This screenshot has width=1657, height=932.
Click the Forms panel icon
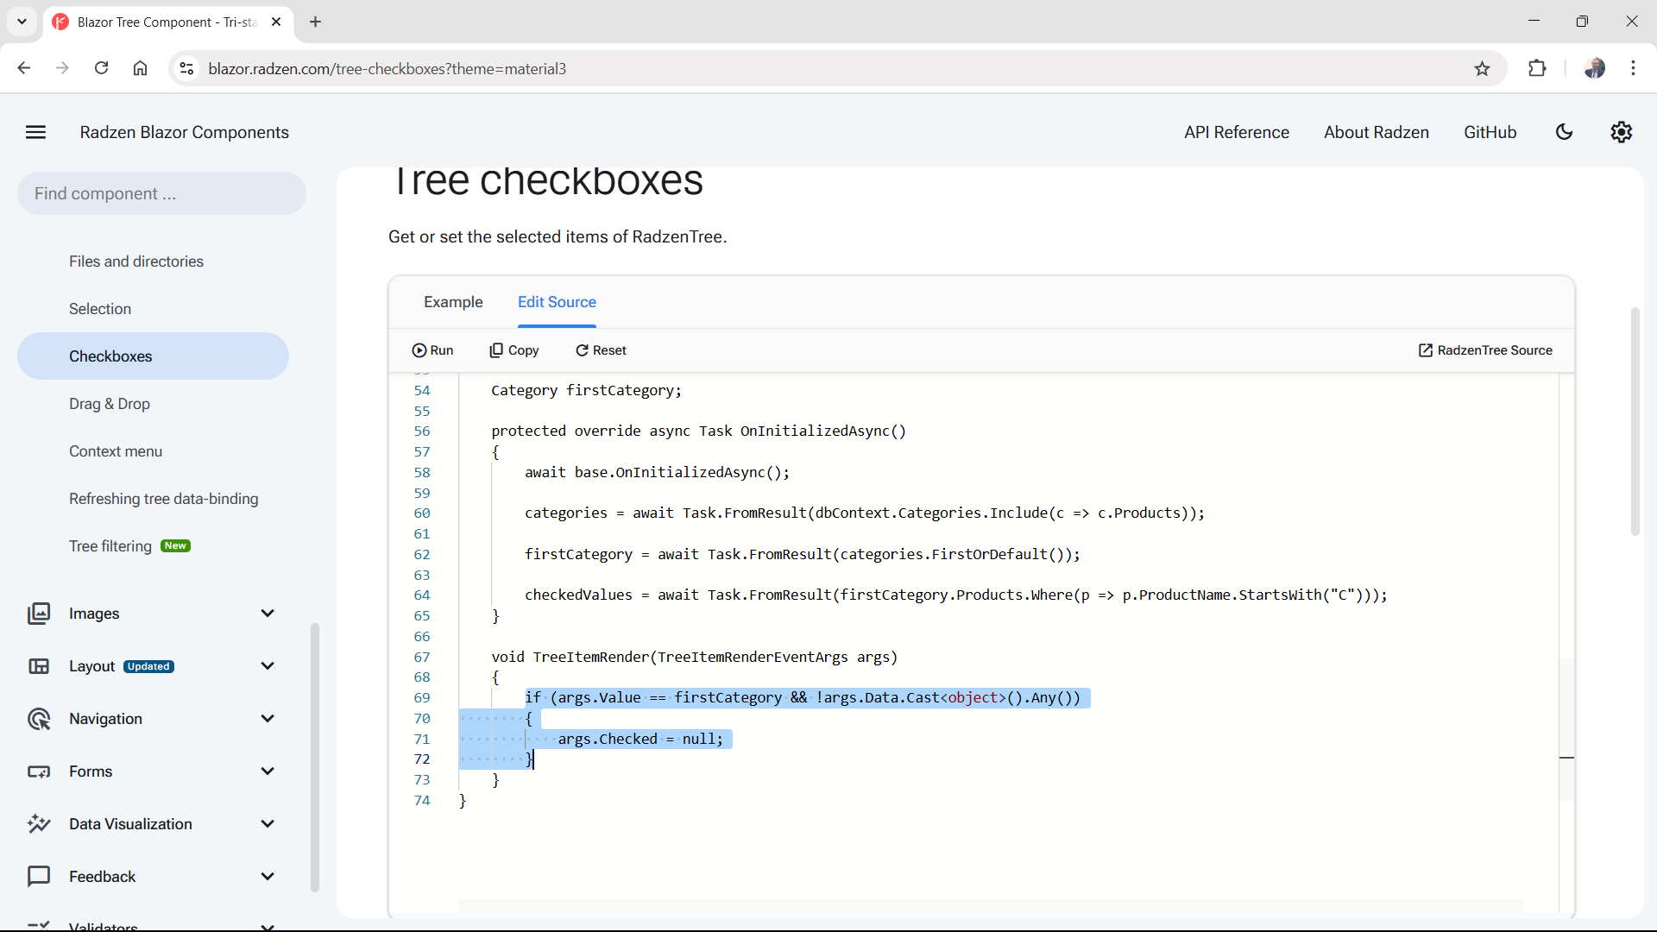(39, 771)
